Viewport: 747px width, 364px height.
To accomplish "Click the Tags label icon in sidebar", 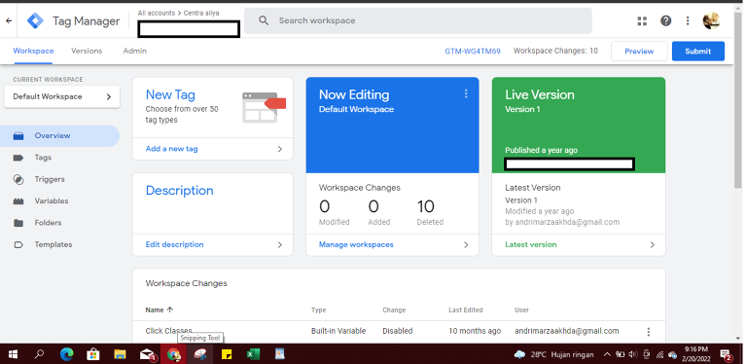I will click(x=18, y=158).
